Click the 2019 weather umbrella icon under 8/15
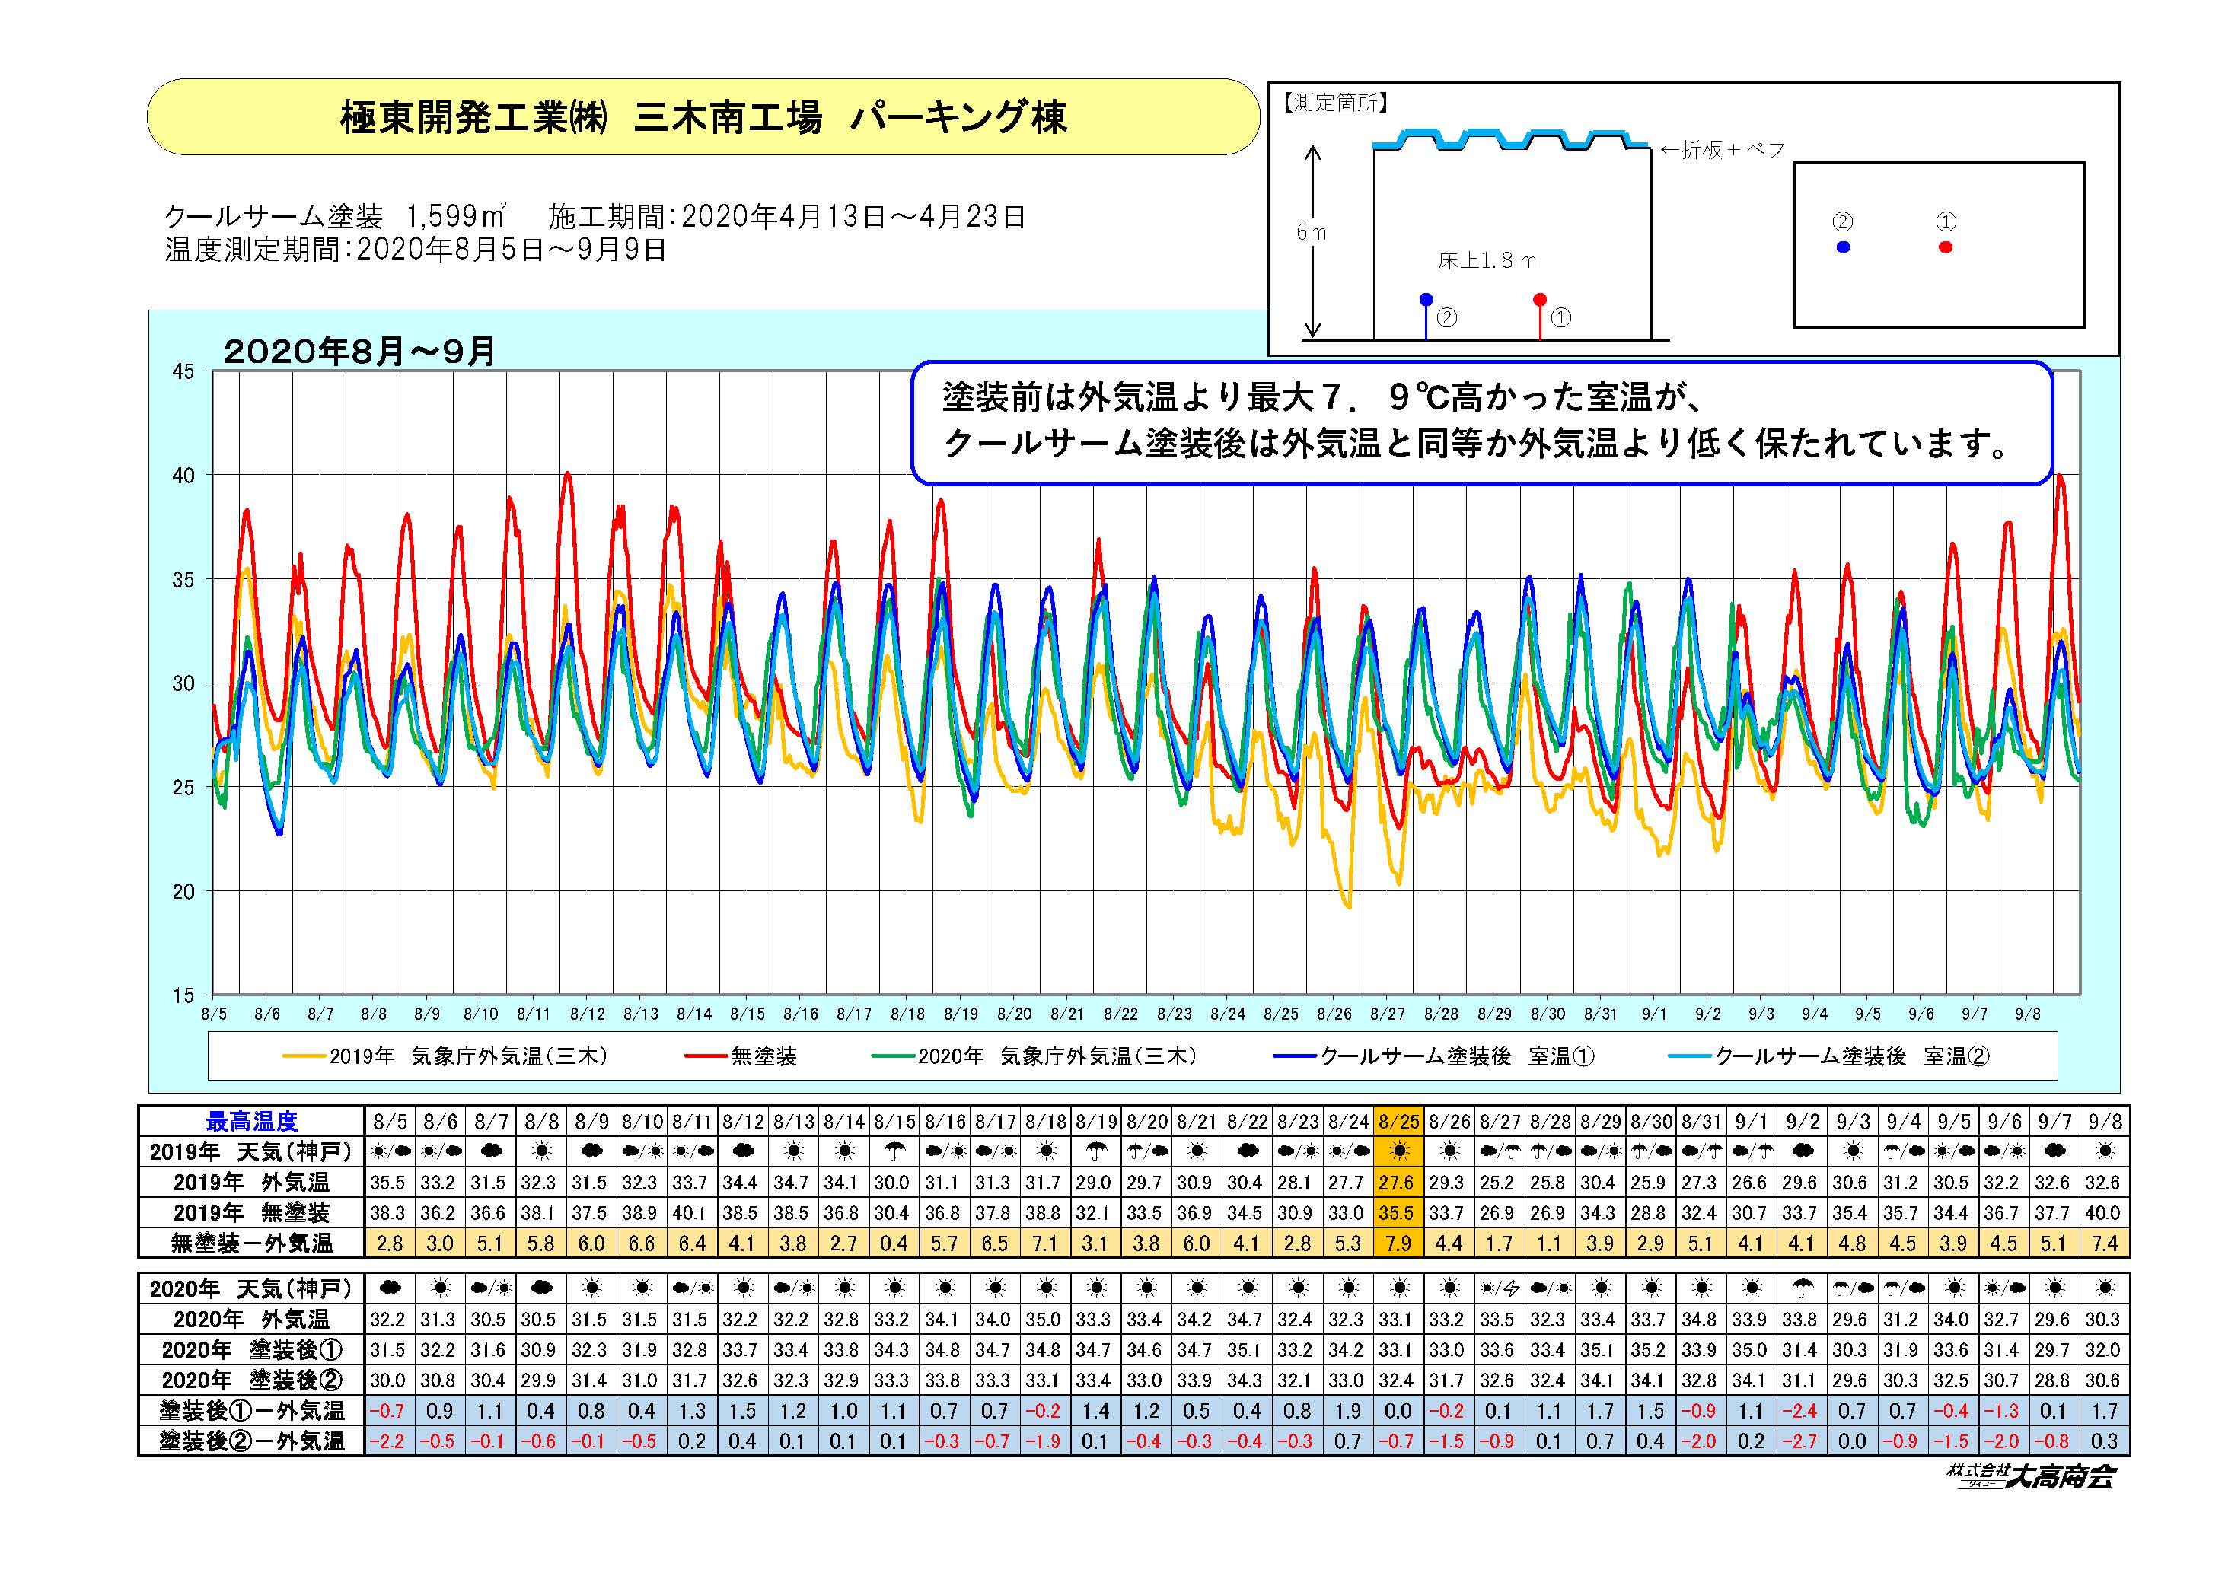2225x1573 pixels. coord(894,1151)
